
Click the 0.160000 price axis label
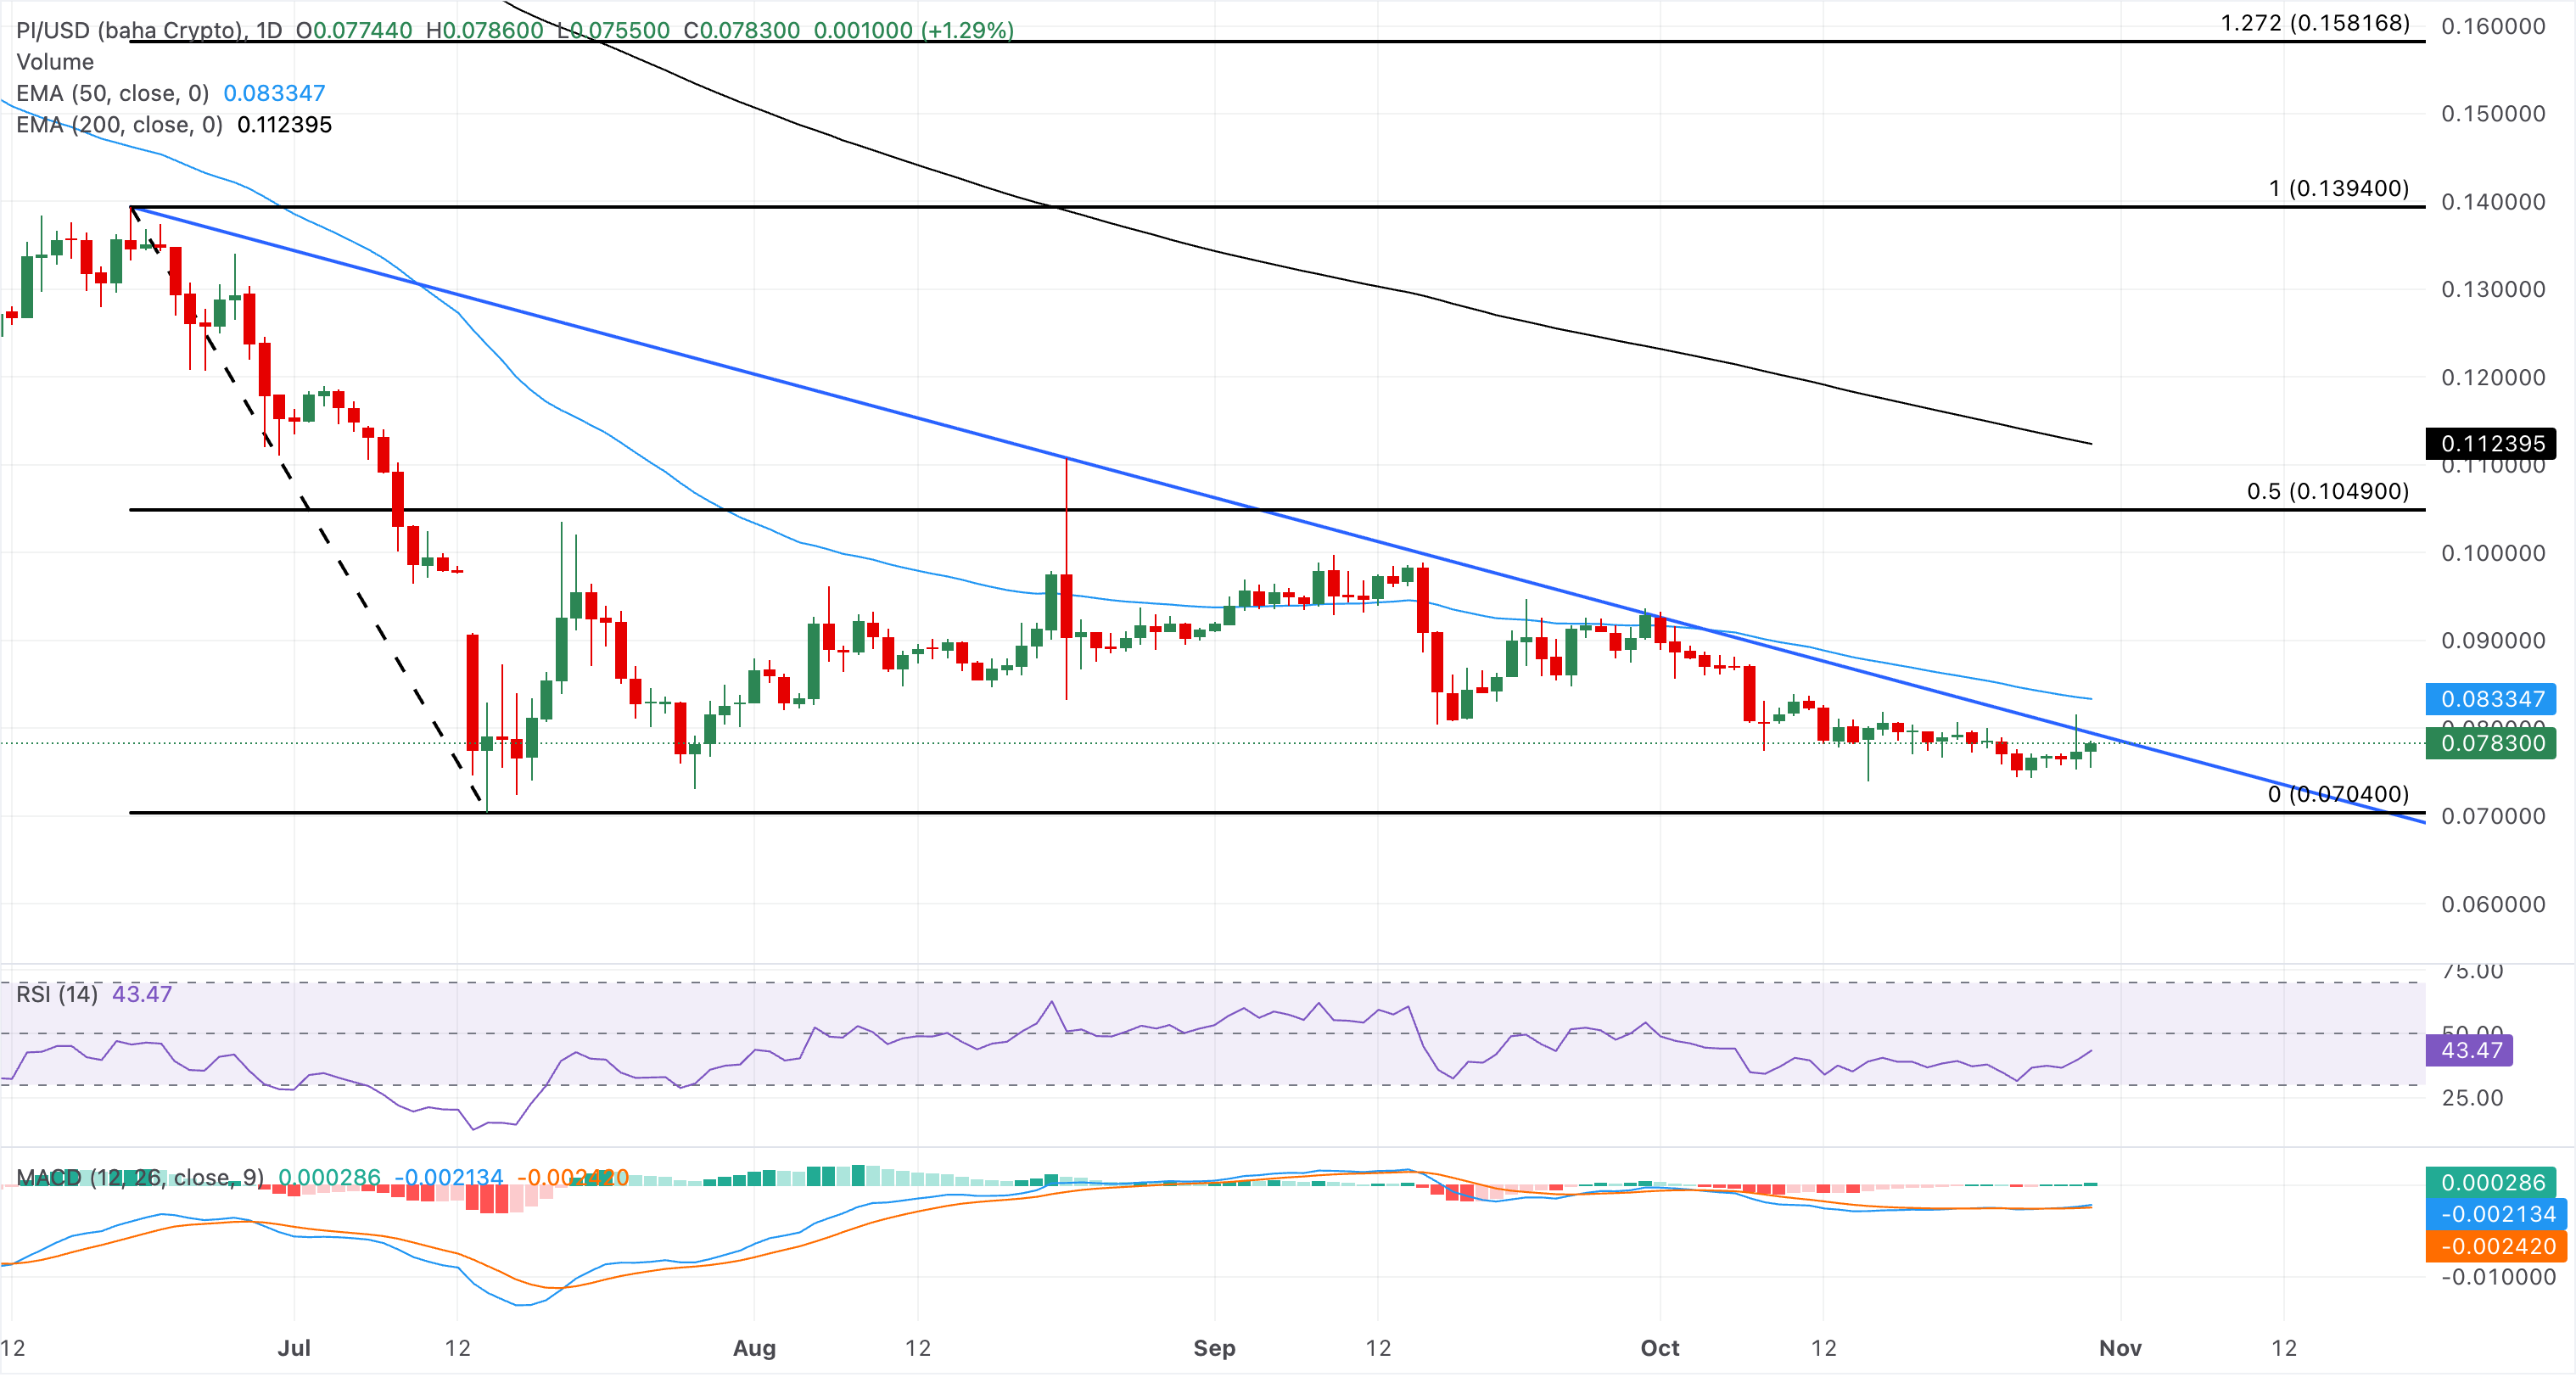coord(2493,26)
